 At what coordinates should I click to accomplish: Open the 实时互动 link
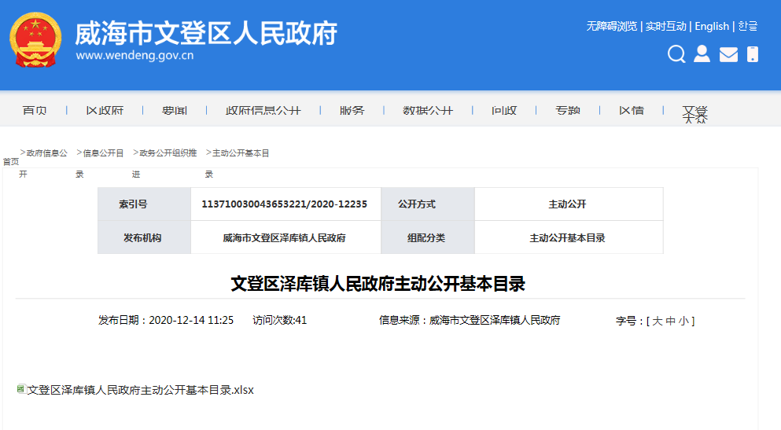click(x=665, y=26)
